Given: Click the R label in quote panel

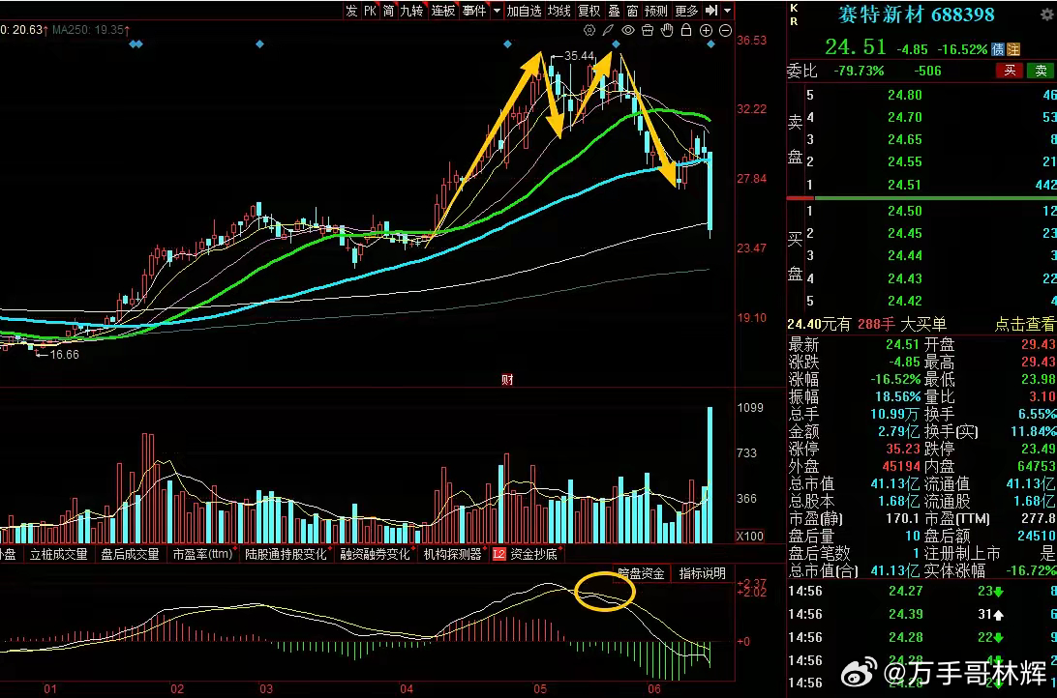Looking at the screenshot, I should tap(794, 21).
